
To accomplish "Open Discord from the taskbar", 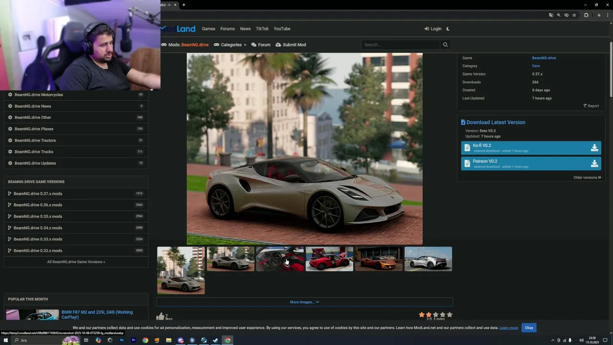I will [x=181, y=340].
